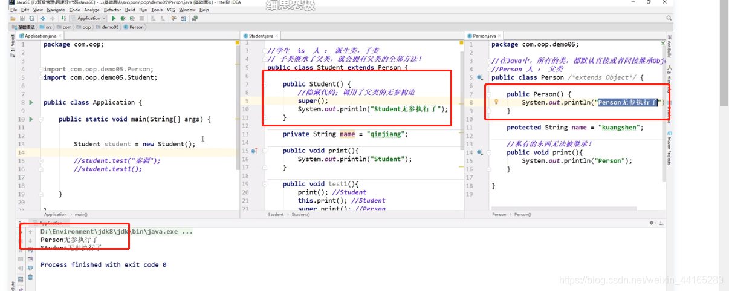
Task: Collapse the Person constructor fold marker
Action: point(488,94)
